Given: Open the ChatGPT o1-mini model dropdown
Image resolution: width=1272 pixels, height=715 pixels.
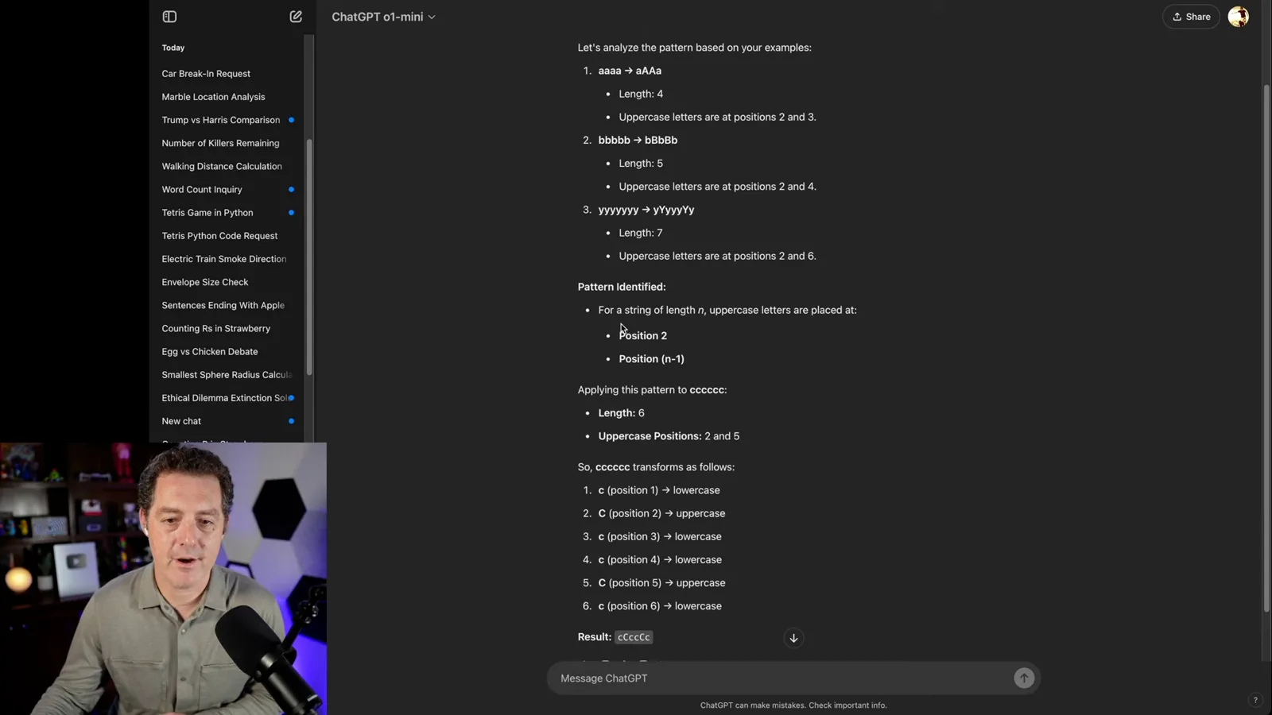Looking at the screenshot, I should 383,17.
